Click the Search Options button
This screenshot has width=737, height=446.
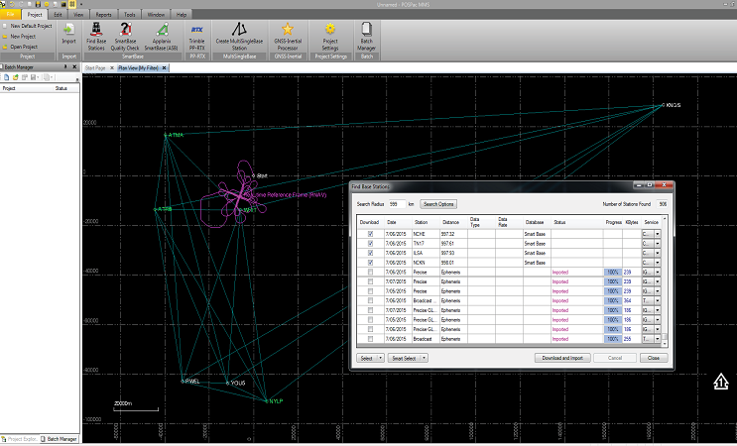click(x=438, y=204)
